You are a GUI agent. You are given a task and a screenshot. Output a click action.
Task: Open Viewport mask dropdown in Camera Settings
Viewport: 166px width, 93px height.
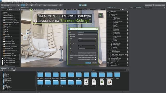click(87, 53)
